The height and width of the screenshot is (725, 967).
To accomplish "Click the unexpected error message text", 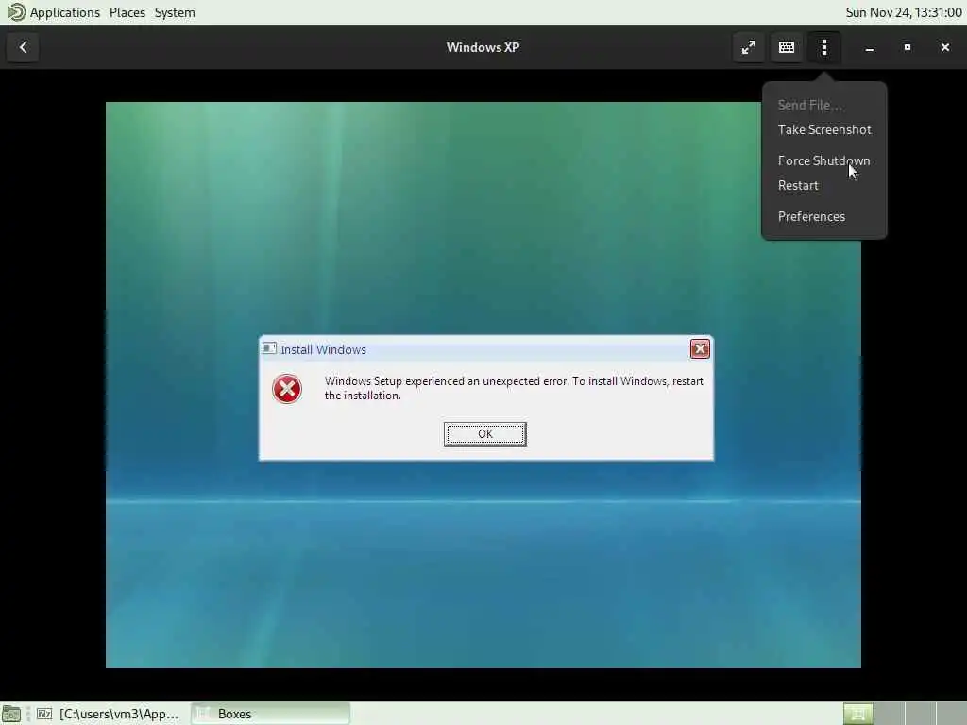I will coord(514,388).
